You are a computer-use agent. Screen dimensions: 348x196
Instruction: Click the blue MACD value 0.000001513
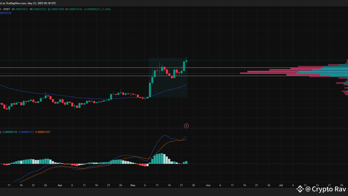pos(26,132)
